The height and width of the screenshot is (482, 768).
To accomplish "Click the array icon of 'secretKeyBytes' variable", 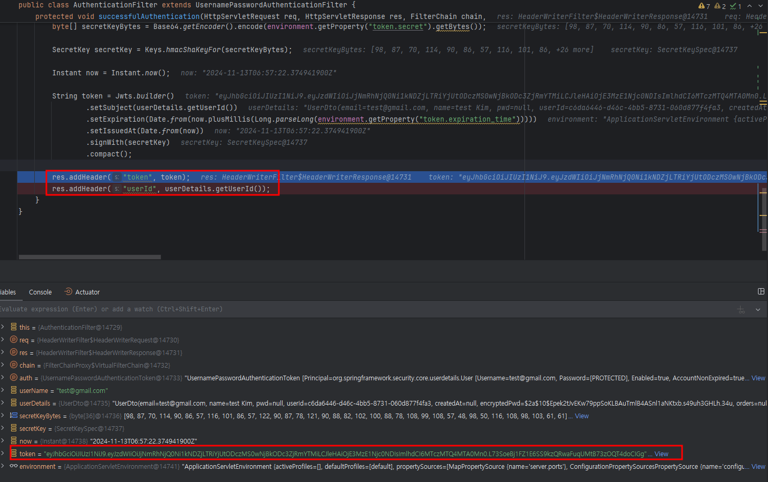I will click(x=14, y=416).
